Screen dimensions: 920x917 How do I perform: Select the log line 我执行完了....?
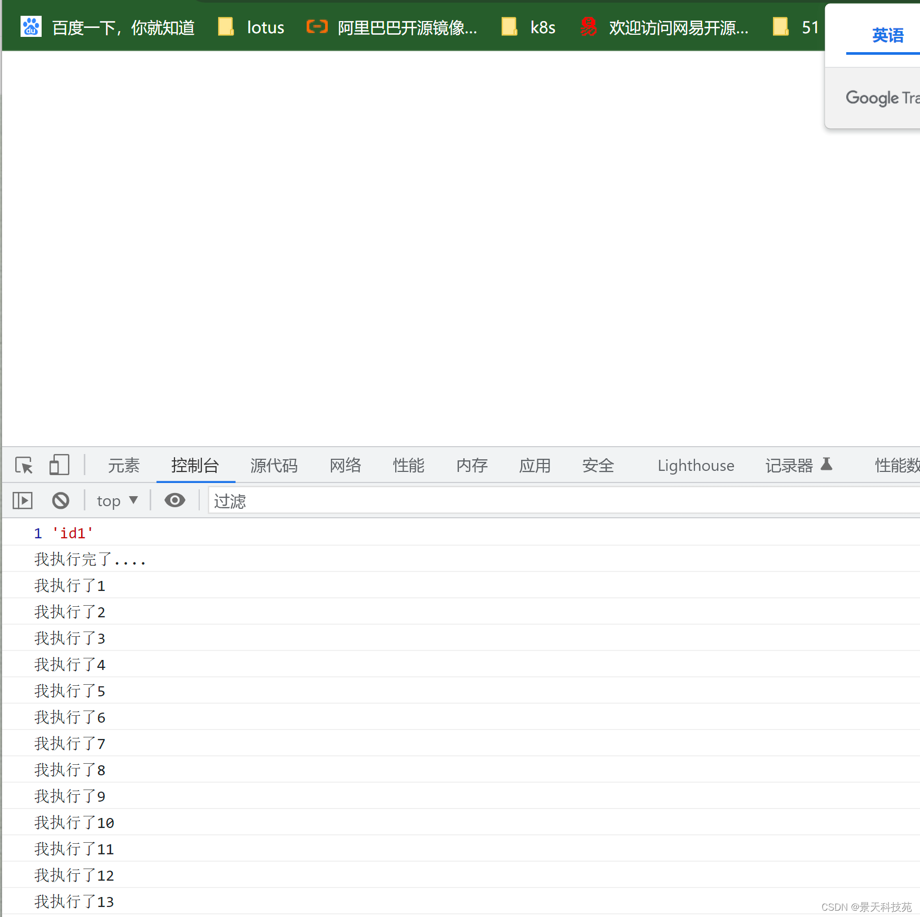(x=461, y=559)
